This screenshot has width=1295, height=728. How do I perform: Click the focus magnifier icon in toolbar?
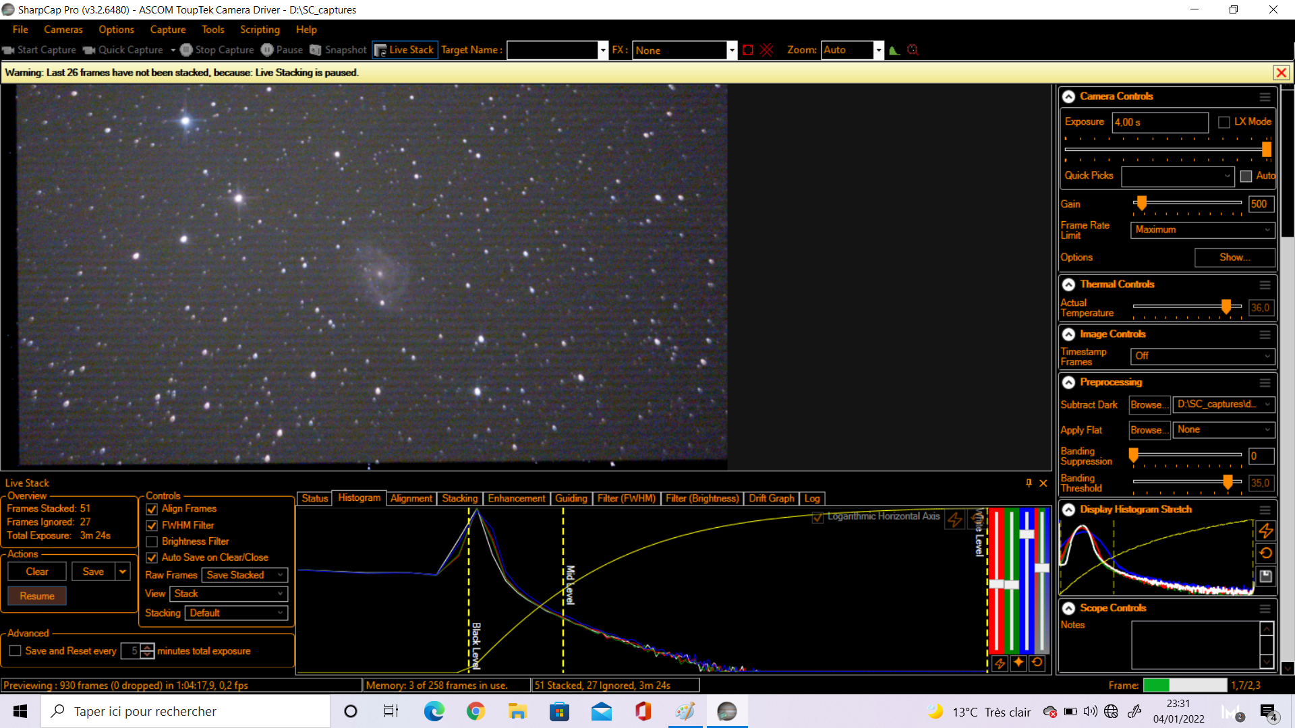tap(913, 50)
